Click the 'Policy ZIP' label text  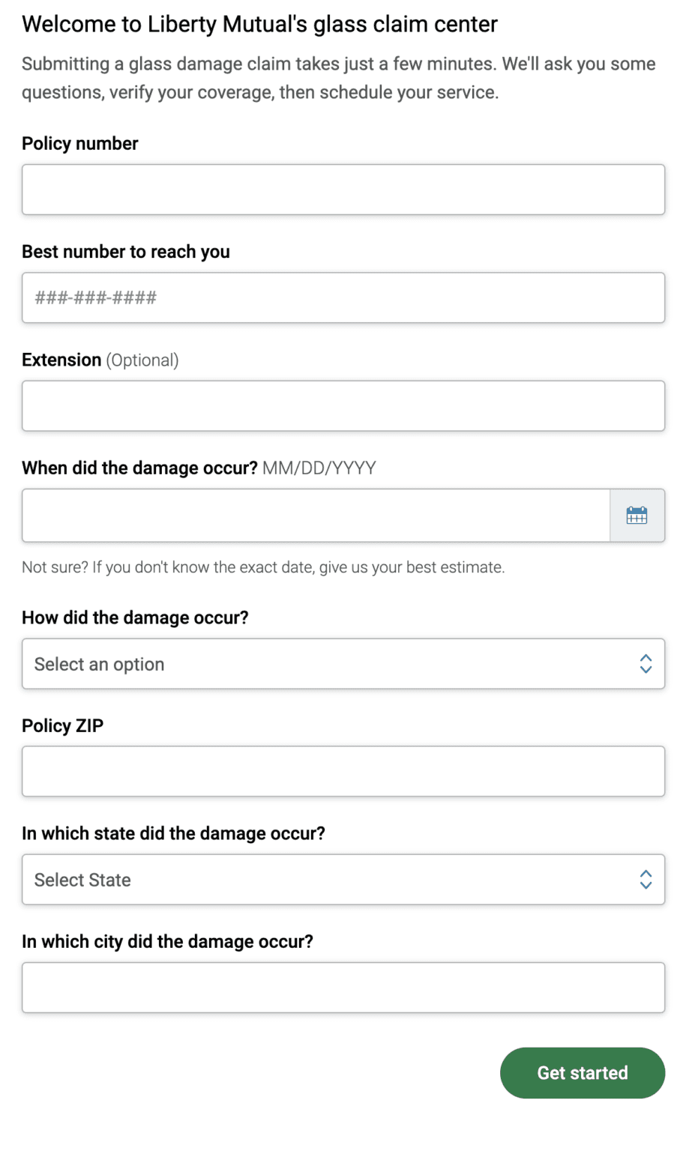point(63,726)
